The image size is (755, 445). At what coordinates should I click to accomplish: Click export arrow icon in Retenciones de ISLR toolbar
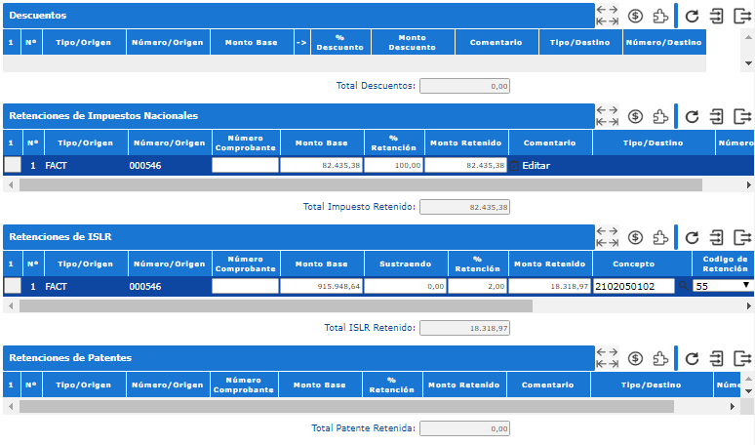point(742,237)
